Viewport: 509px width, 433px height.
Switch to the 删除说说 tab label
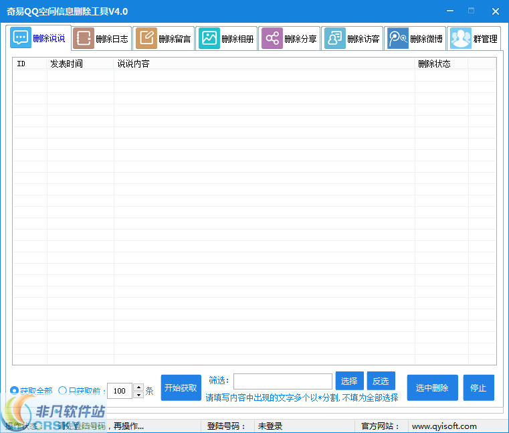(49, 38)
